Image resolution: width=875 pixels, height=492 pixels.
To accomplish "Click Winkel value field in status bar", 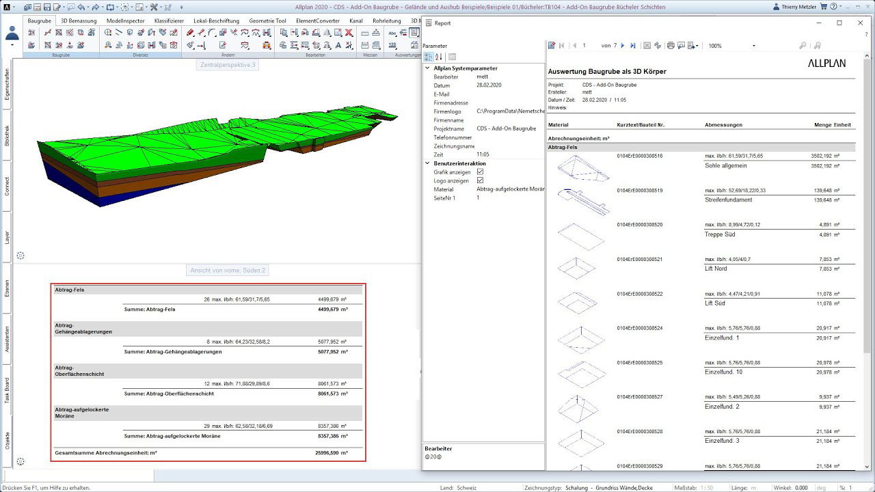I will pyautogui.click(x=801, y=488).
